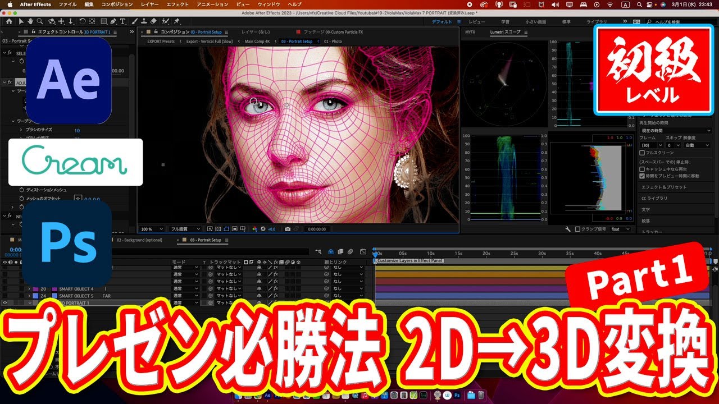Toggle lock on the エフェクトコントロール panel
The width and height of the screenshot is (719, 404).
click(x=33, y=32)
